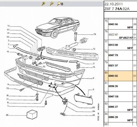Click callout 84 in the diagram
This screenshot has height=127, width=137.
tap(94, 111)
